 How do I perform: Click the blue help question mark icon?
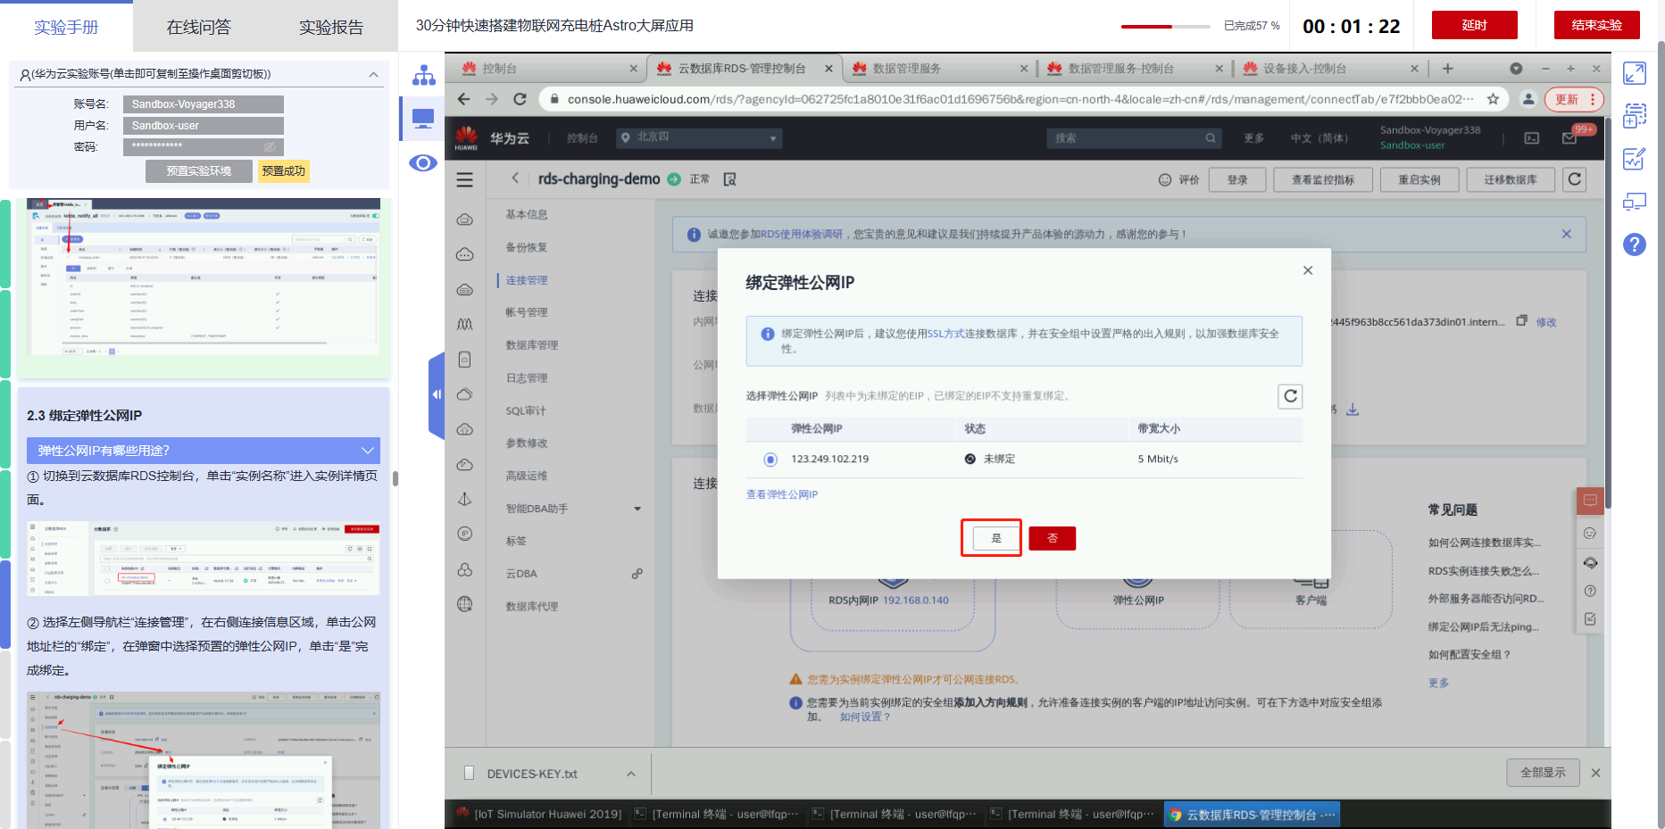(1635, 245)
